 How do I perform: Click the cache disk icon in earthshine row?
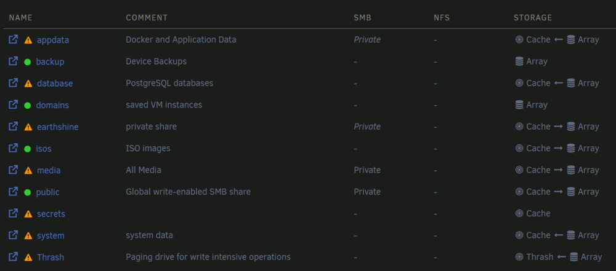pyautogui.click(x=519, y=127)
